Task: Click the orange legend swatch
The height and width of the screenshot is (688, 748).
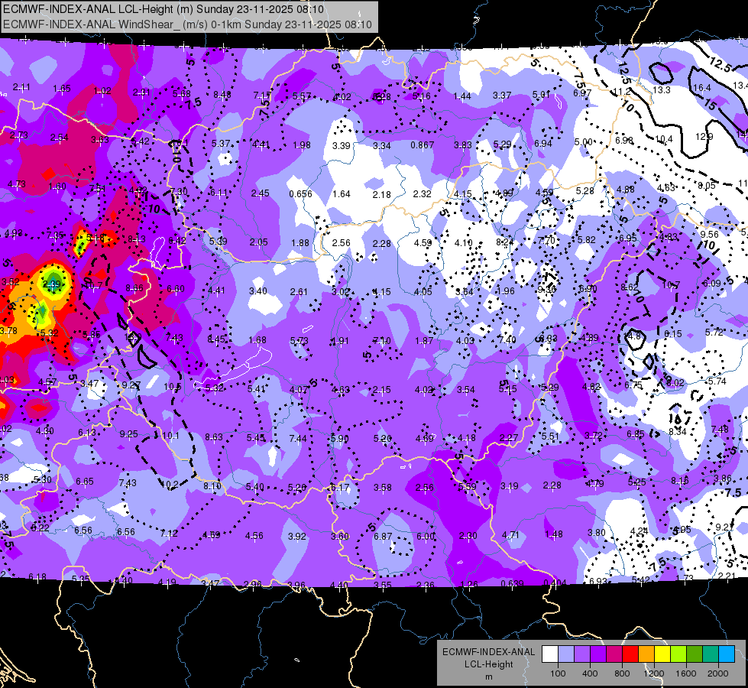Action: click(x=646, y=654)
